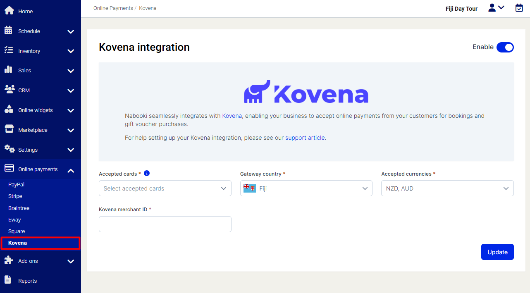Click the Home house icon in the sidebar
The width and height of the screenshot is (530, 293).
click(9, 11)
